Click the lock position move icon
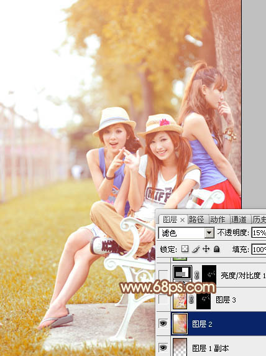This screenshot has width=266, height=356. (x=206, y=249)
